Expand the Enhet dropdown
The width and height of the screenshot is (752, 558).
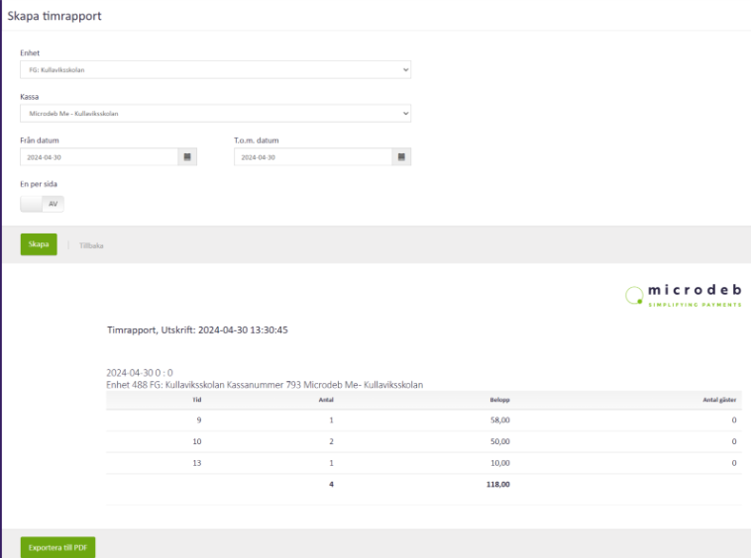(215, 70)
